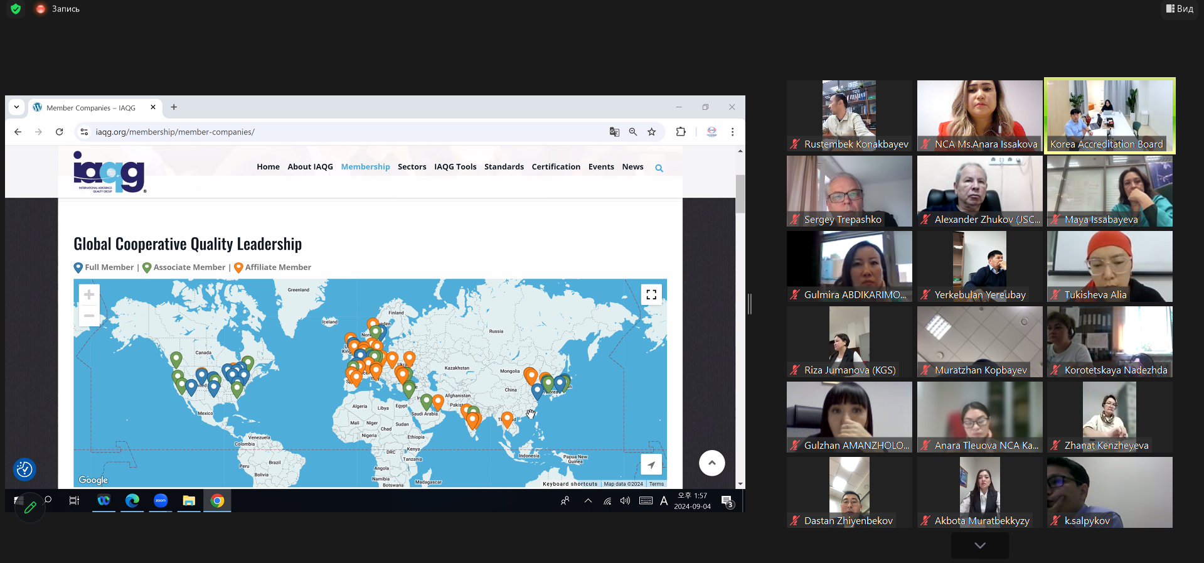Open Task View in the shared taskbar
Screen dimensions: 1204x563
(x=74, y=500)
